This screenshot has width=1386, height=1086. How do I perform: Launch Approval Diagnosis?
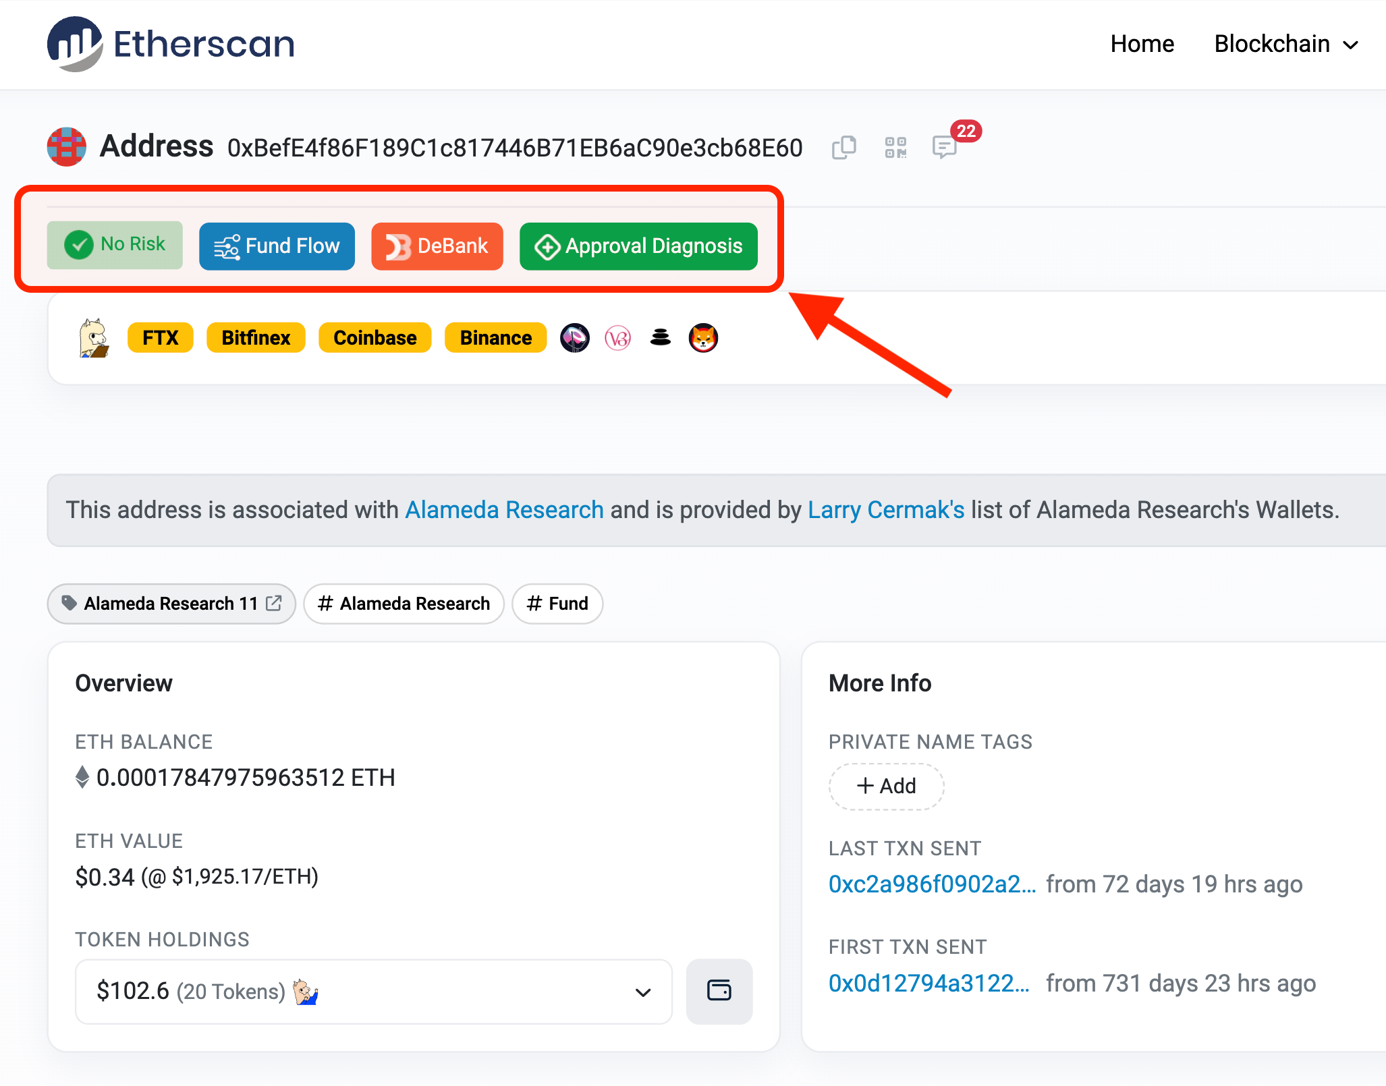[x=638, y=246]
